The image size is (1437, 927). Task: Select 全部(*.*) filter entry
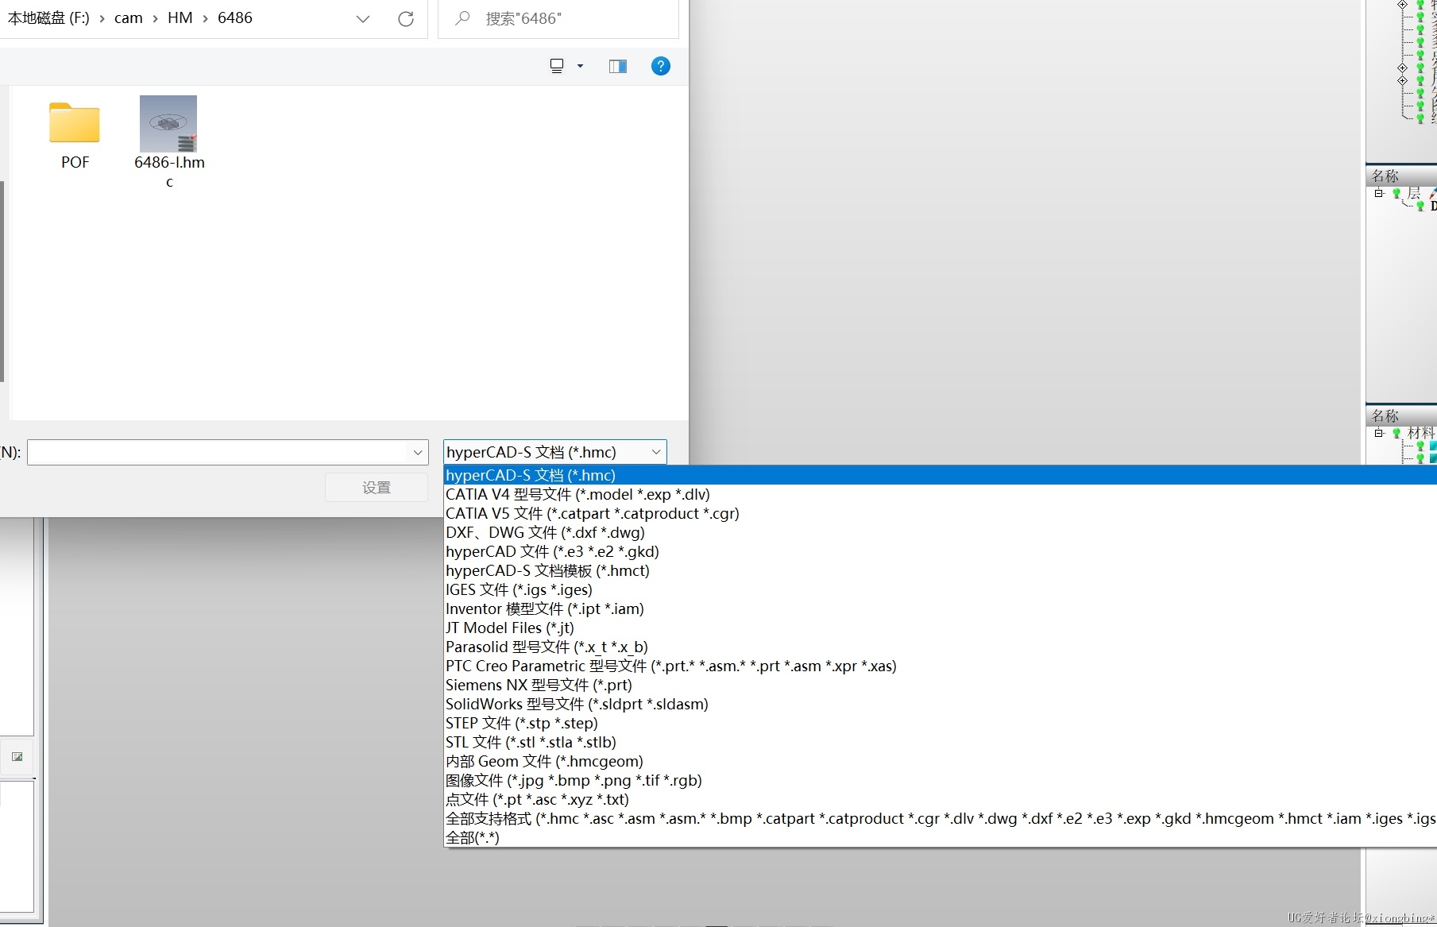coord(941,837)
